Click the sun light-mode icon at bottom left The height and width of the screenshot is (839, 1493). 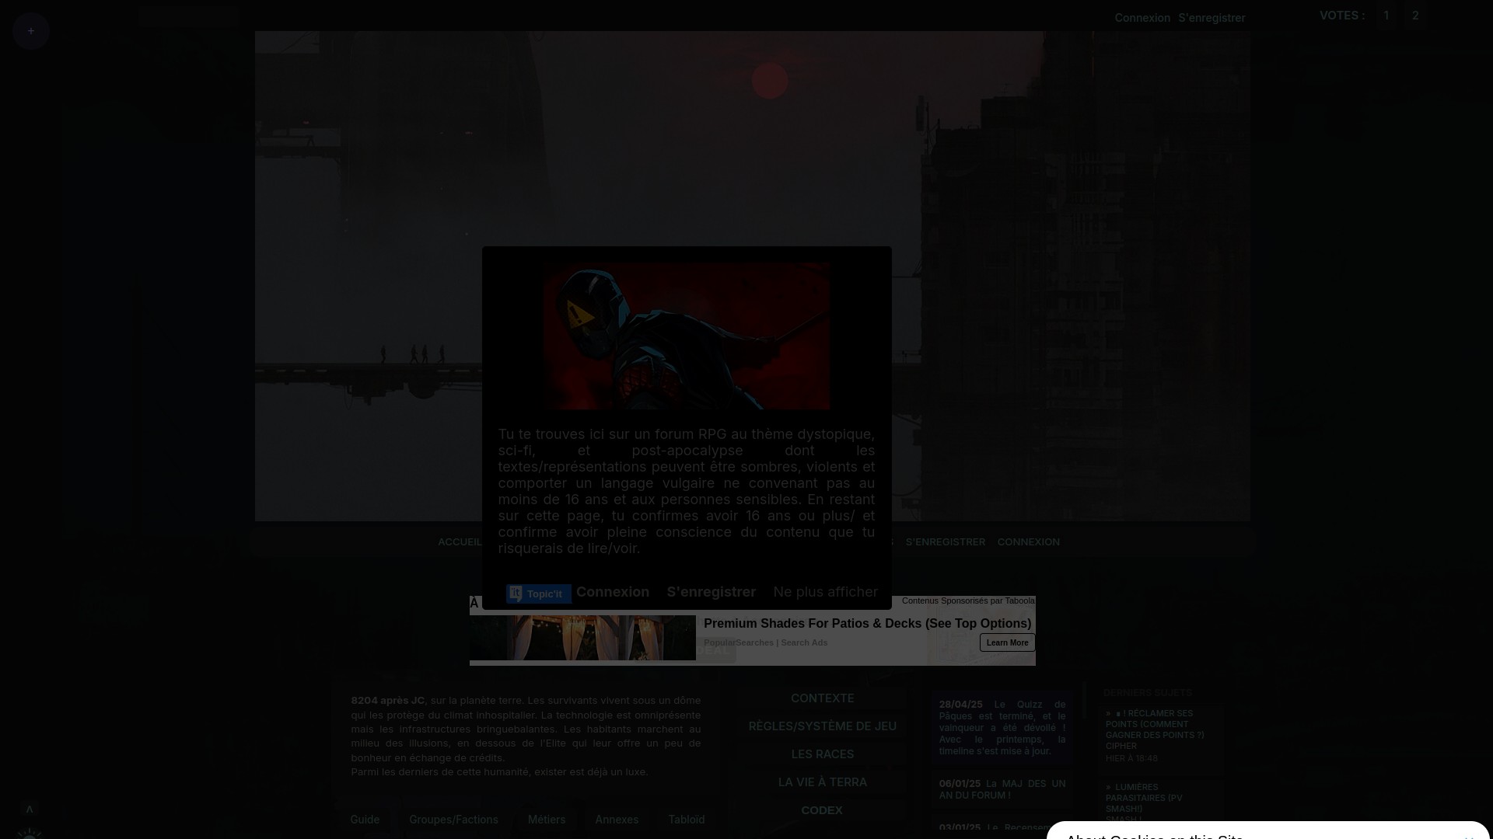(30, 834)
